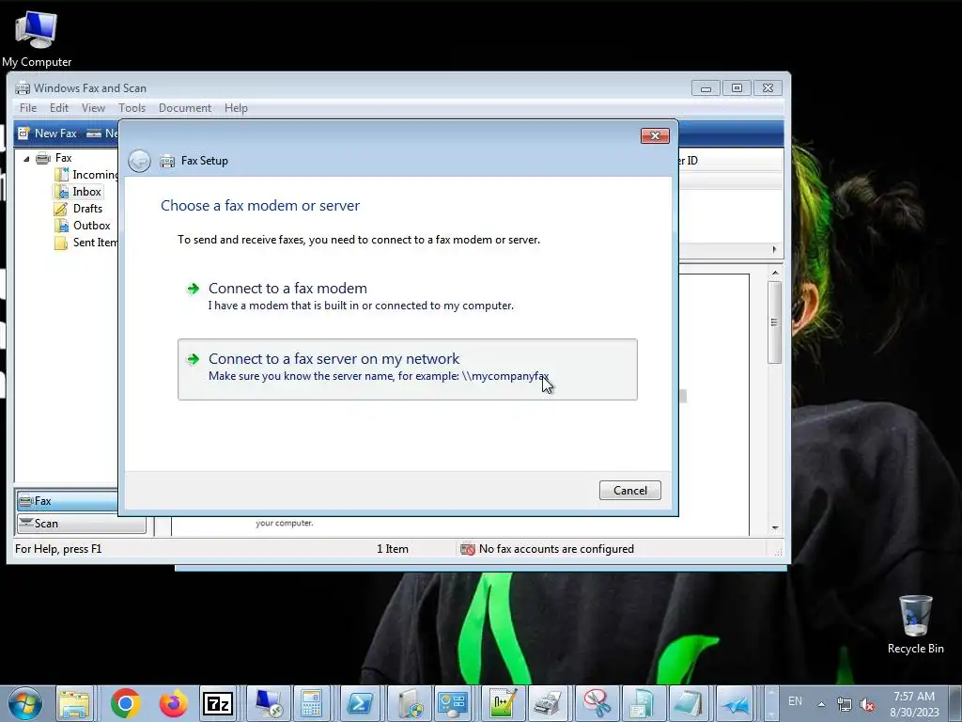Click list horizontal scroll right arrow
962x722 pixels.
tap(774, 249)
